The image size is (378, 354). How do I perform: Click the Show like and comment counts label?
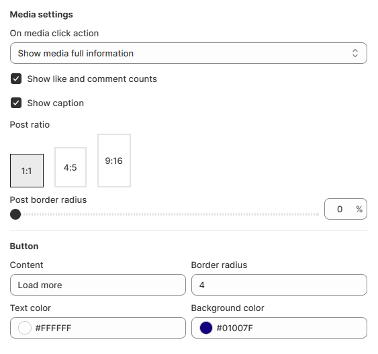[92, 79]
